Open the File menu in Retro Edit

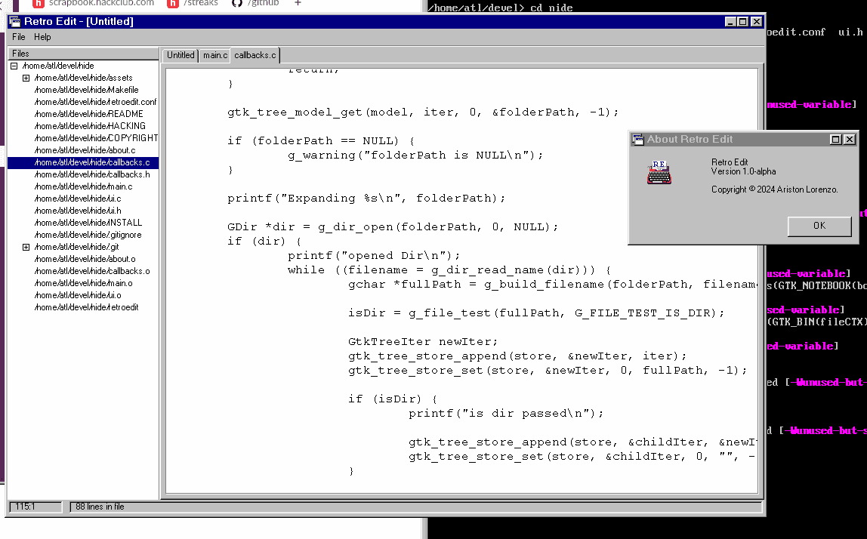pyautogui.click(x=19, y=37)
